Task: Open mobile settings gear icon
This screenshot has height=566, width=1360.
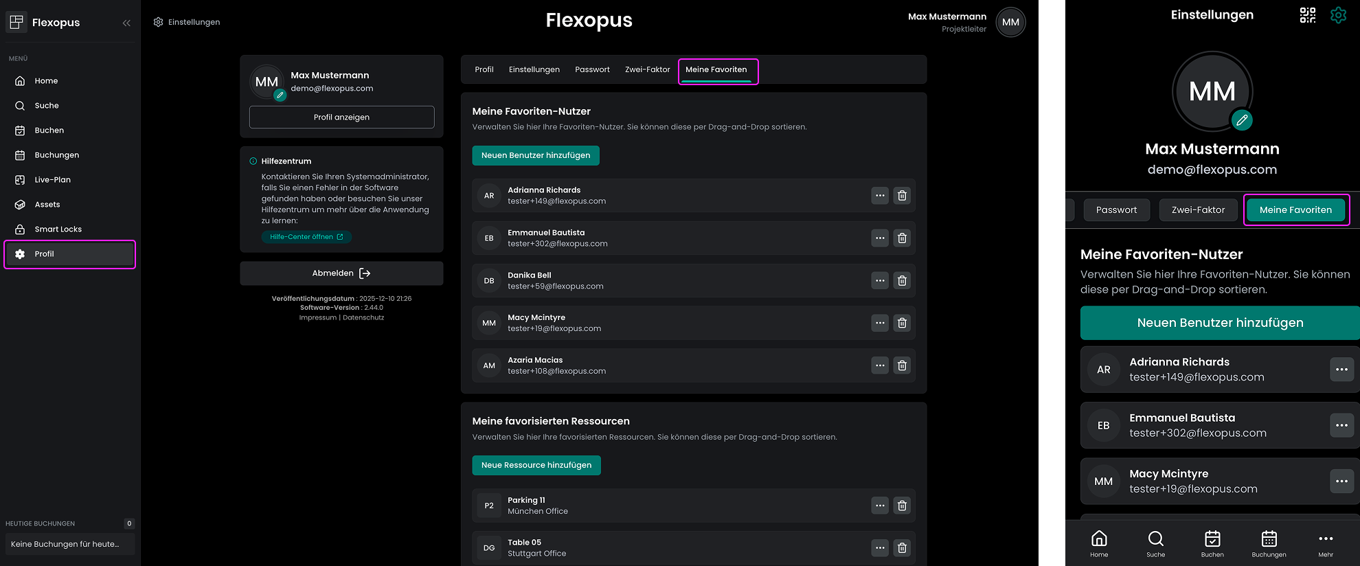Action: click(1338, 15)
